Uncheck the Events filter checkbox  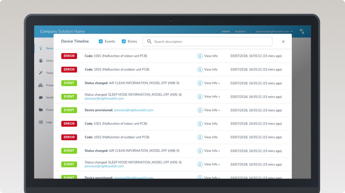pos(101,41)
